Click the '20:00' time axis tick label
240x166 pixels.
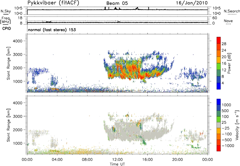pyautogui.click(x=178, y=160)
